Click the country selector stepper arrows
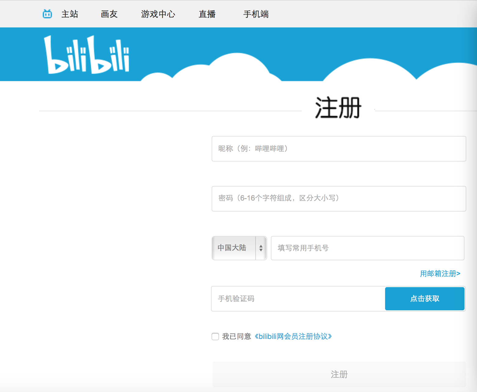This screenshot has height=392, width=477. (x=260, y=248)
